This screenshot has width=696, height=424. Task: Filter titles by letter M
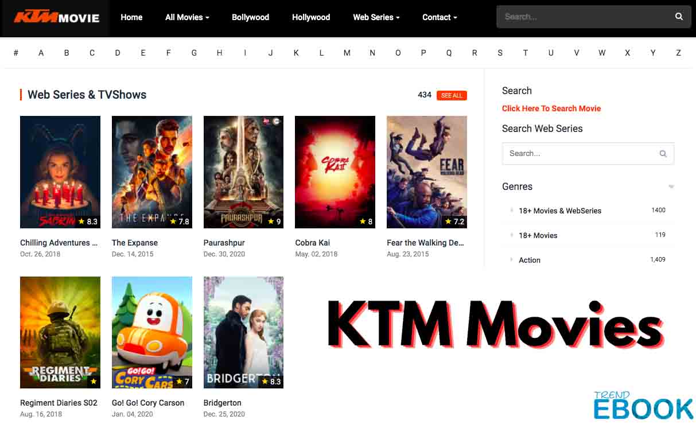(x=347, y=53)
